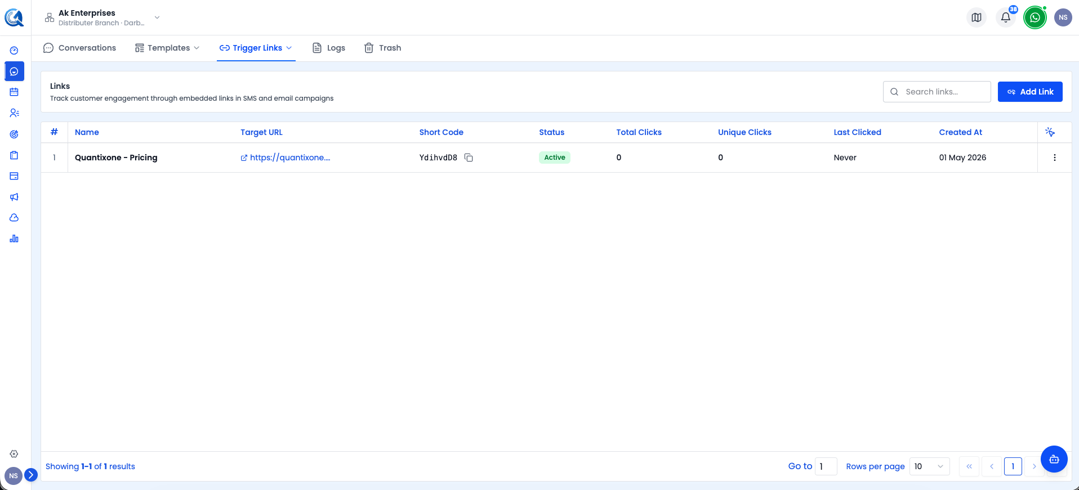Expand the Ak Enterprises branch selector
Screen dimensions: 1079x490
[x=157, y=17]
